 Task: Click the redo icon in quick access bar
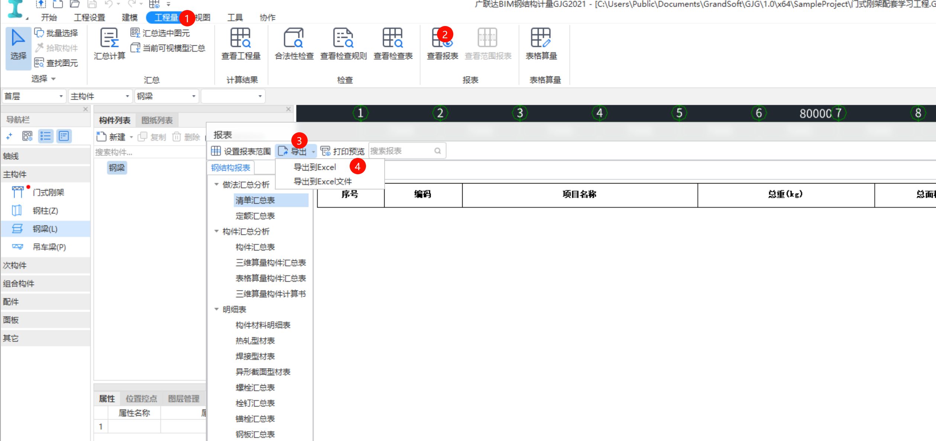coord(132,4)
